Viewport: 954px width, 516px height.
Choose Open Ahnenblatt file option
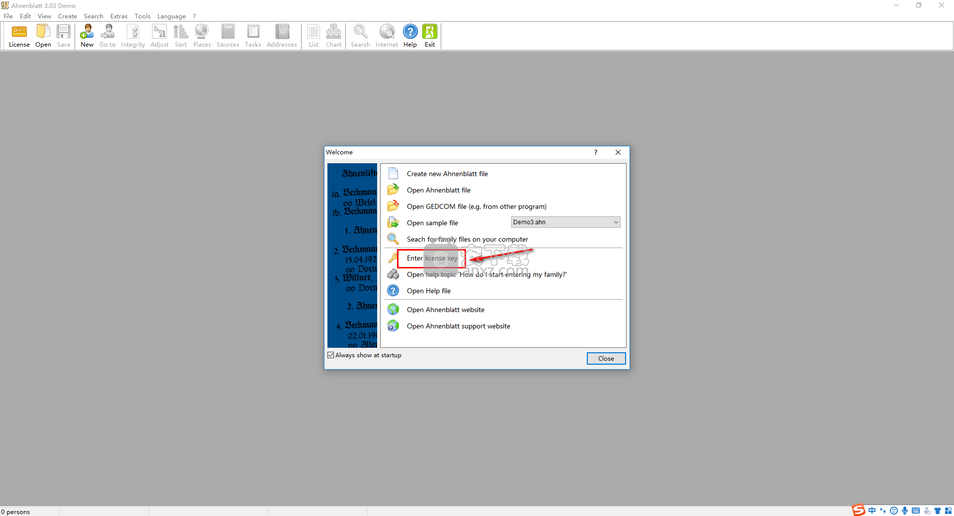[x=439, y=190]
